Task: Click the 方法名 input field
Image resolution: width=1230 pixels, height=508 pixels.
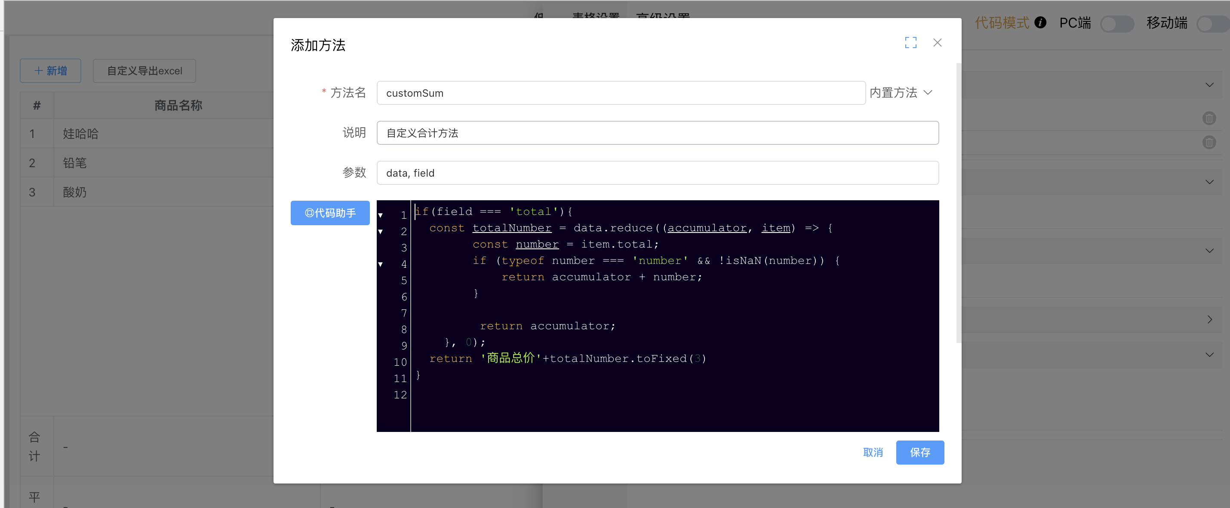Action: 620,93
